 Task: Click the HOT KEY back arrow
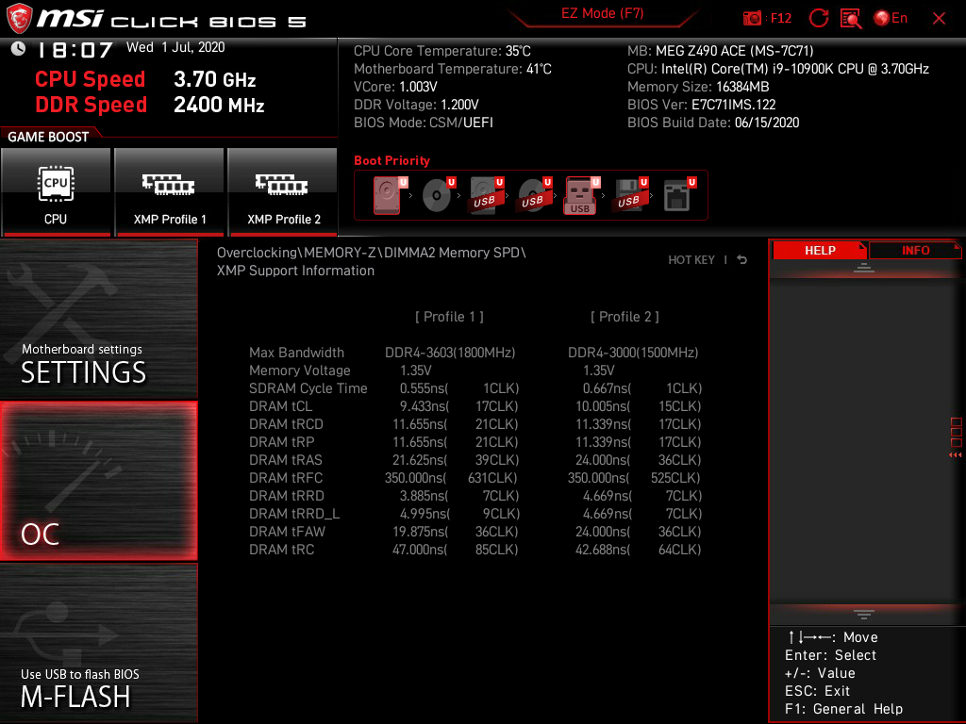(741, 259)
